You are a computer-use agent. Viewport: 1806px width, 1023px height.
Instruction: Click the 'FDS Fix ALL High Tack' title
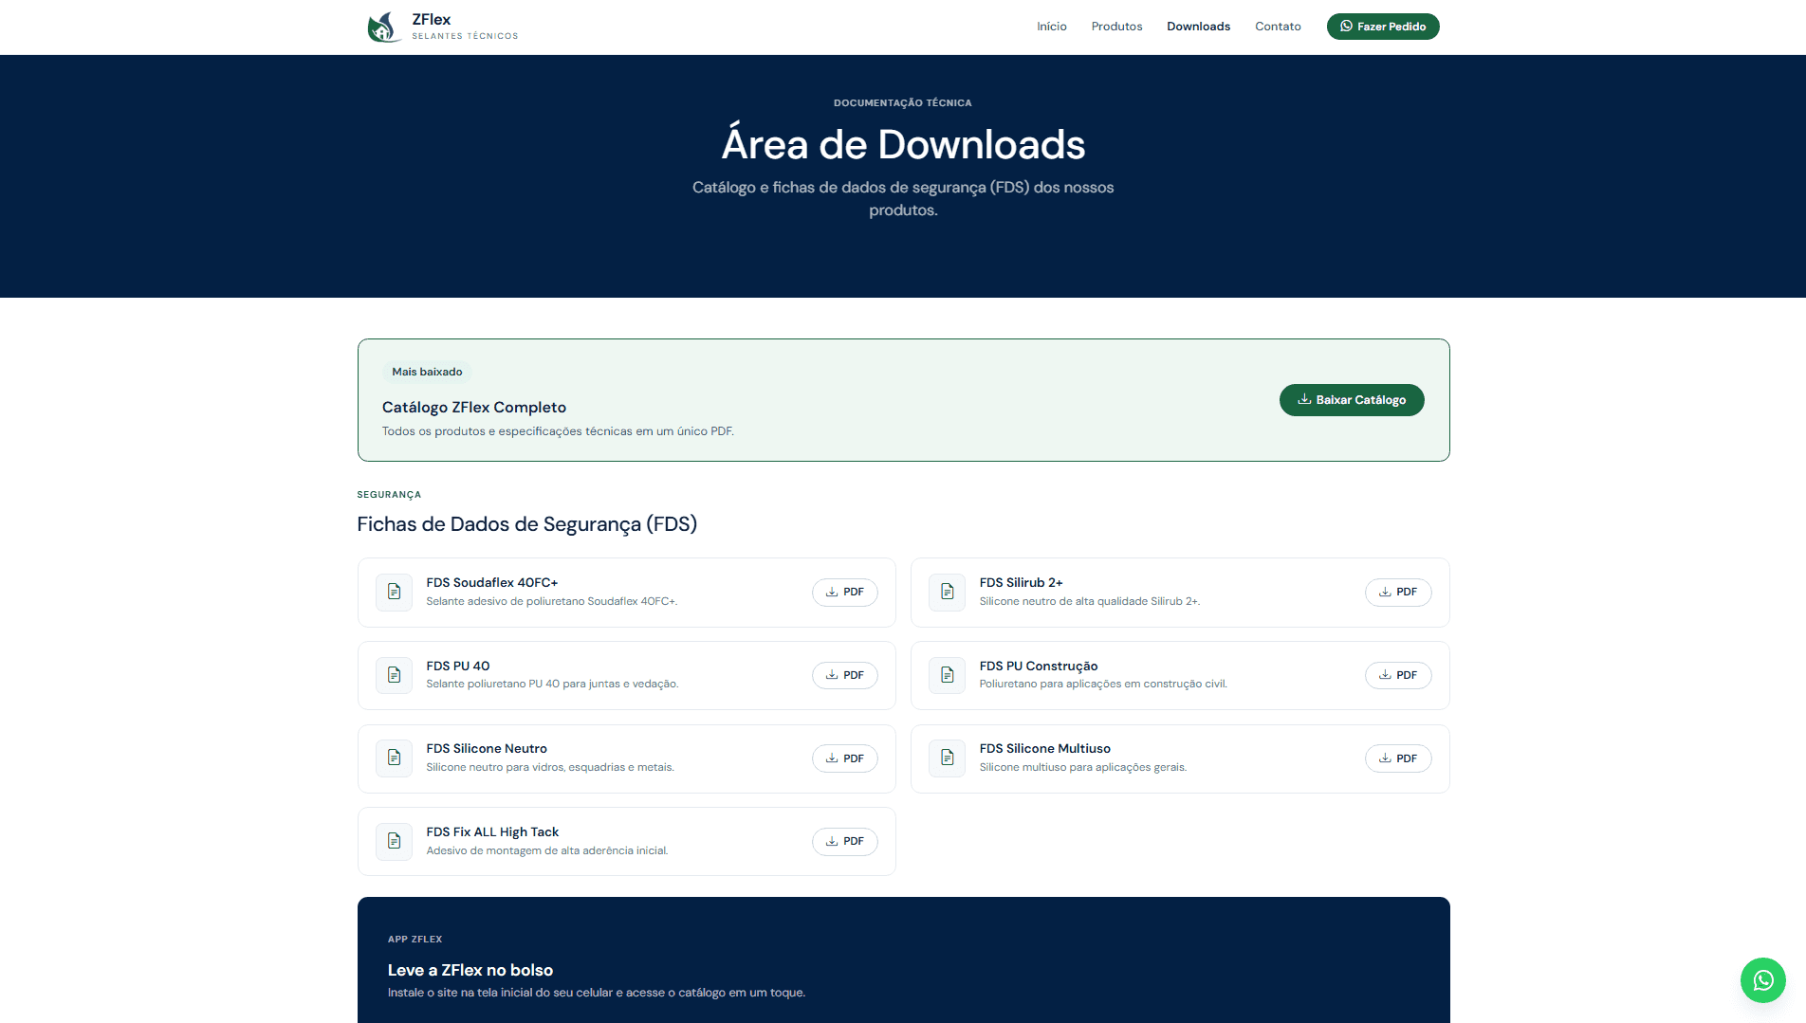point(492,831)
